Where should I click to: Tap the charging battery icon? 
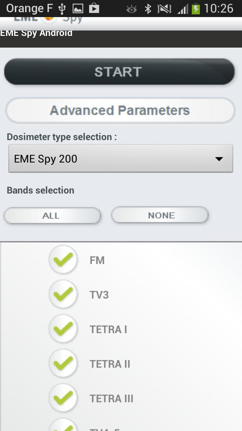196,9
